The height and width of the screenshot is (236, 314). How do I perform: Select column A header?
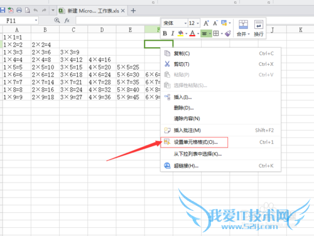click(17, 30)
